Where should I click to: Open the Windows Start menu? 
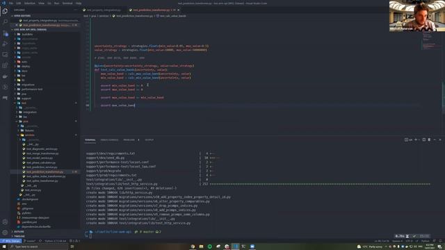coord(4,247)
